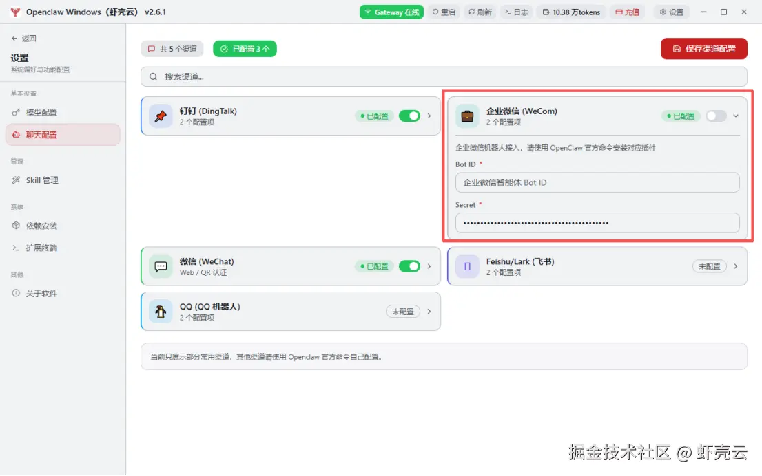Click the check-circle icon in 已配置 3 个
The height and width of the screenshot is (476, 762).
pos(224,49)
